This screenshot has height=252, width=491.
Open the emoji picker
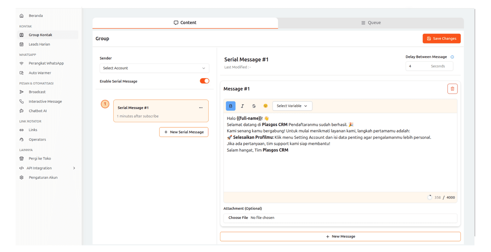point(266,106)
